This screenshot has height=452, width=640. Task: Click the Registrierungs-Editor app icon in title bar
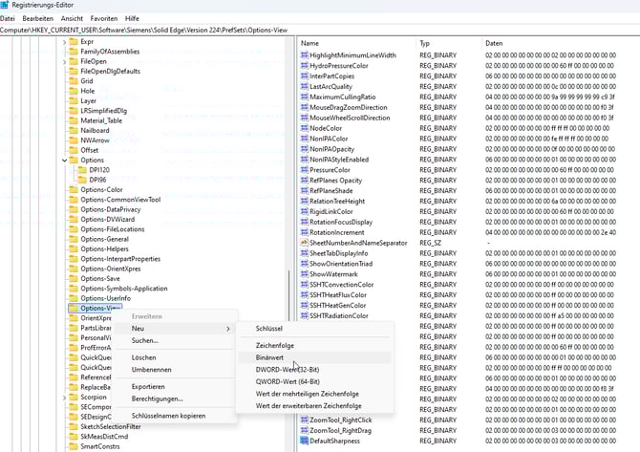pos(6,5)
